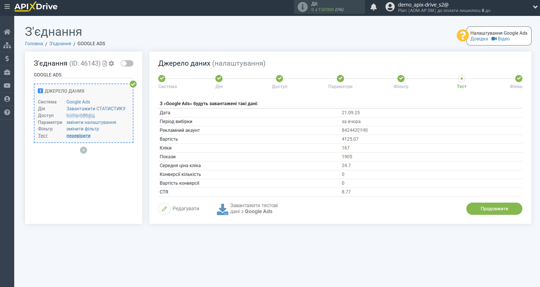This screenshot has height=287, width=540.
Task: Go to the Параметри step
Action: (340, 79)
